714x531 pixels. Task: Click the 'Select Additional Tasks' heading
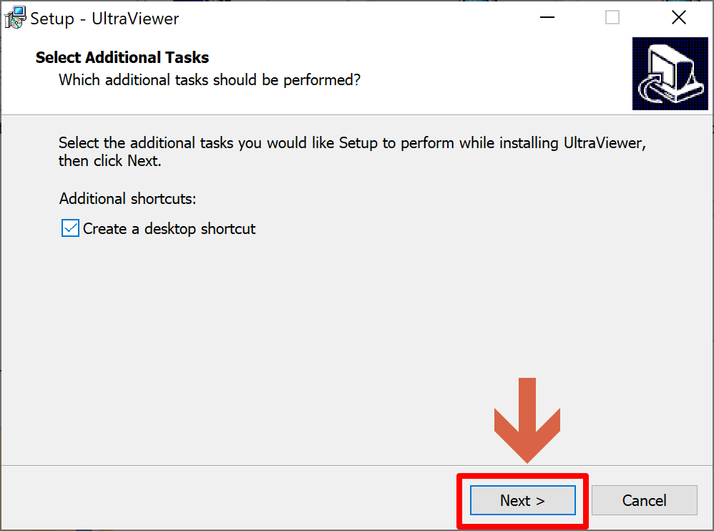[122, 57]
